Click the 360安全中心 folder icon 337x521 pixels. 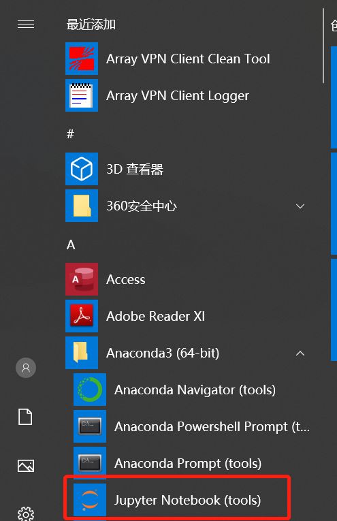coord(82,206)
